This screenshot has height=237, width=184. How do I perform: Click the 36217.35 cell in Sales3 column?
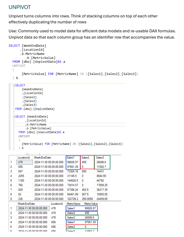pos(102,190)
